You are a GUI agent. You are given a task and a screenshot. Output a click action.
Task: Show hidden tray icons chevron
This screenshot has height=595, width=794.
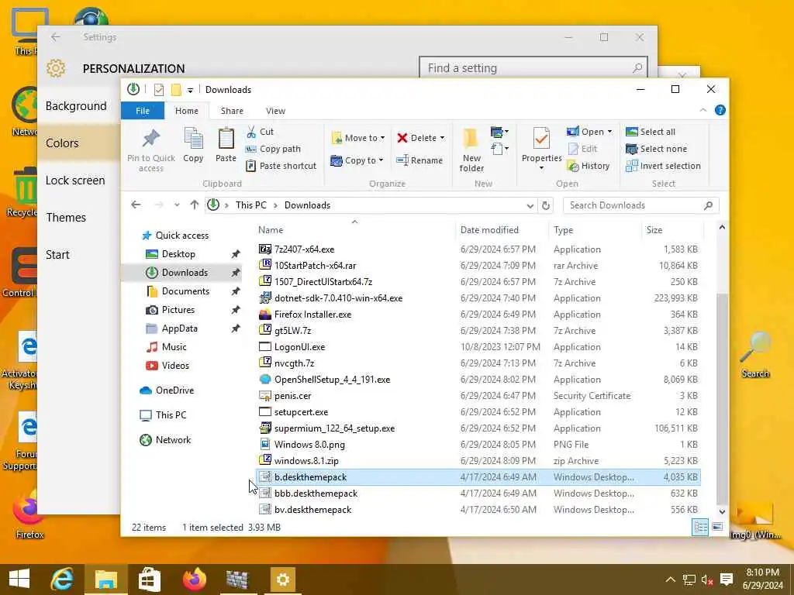(x=670, y=580)
